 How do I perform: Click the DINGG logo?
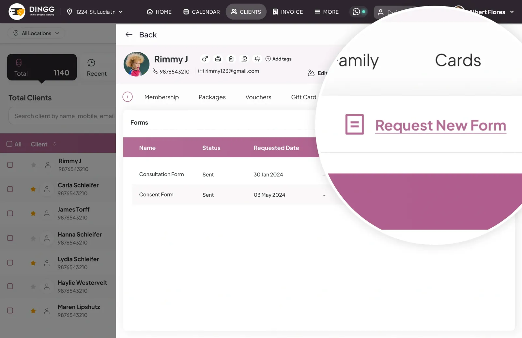(x=32, y=12)
